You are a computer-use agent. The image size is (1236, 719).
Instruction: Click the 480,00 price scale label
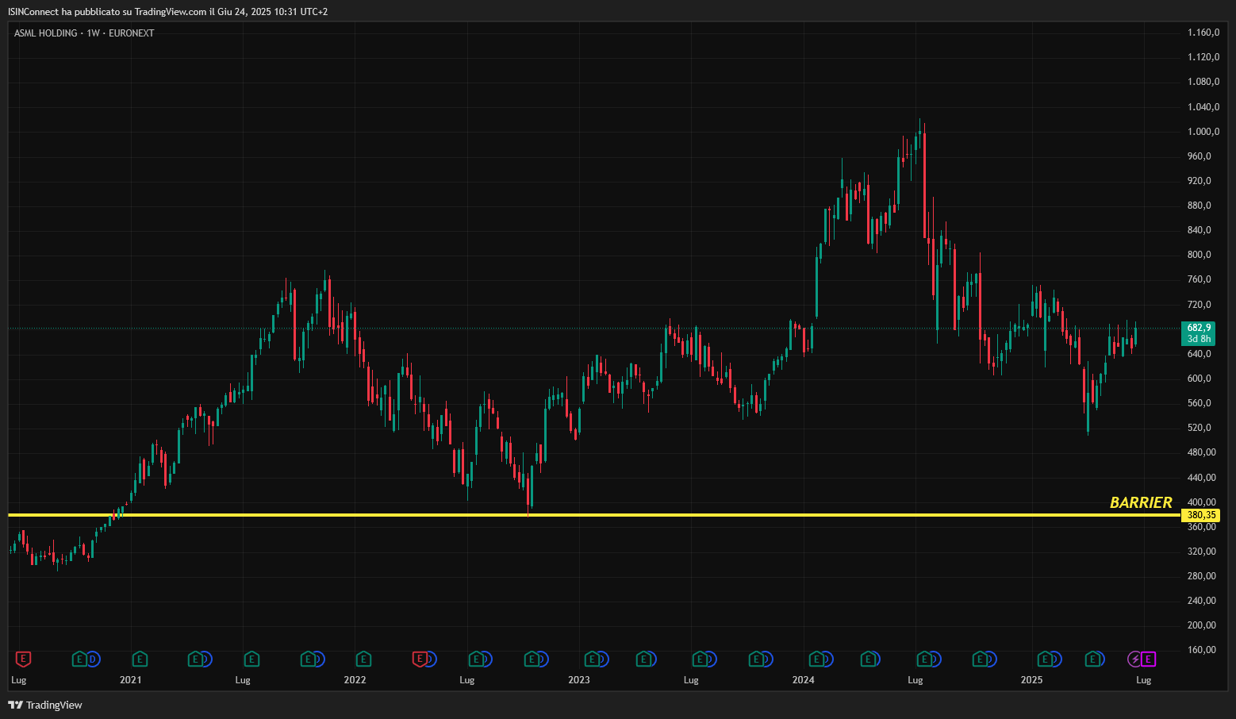pos(1202,452)
